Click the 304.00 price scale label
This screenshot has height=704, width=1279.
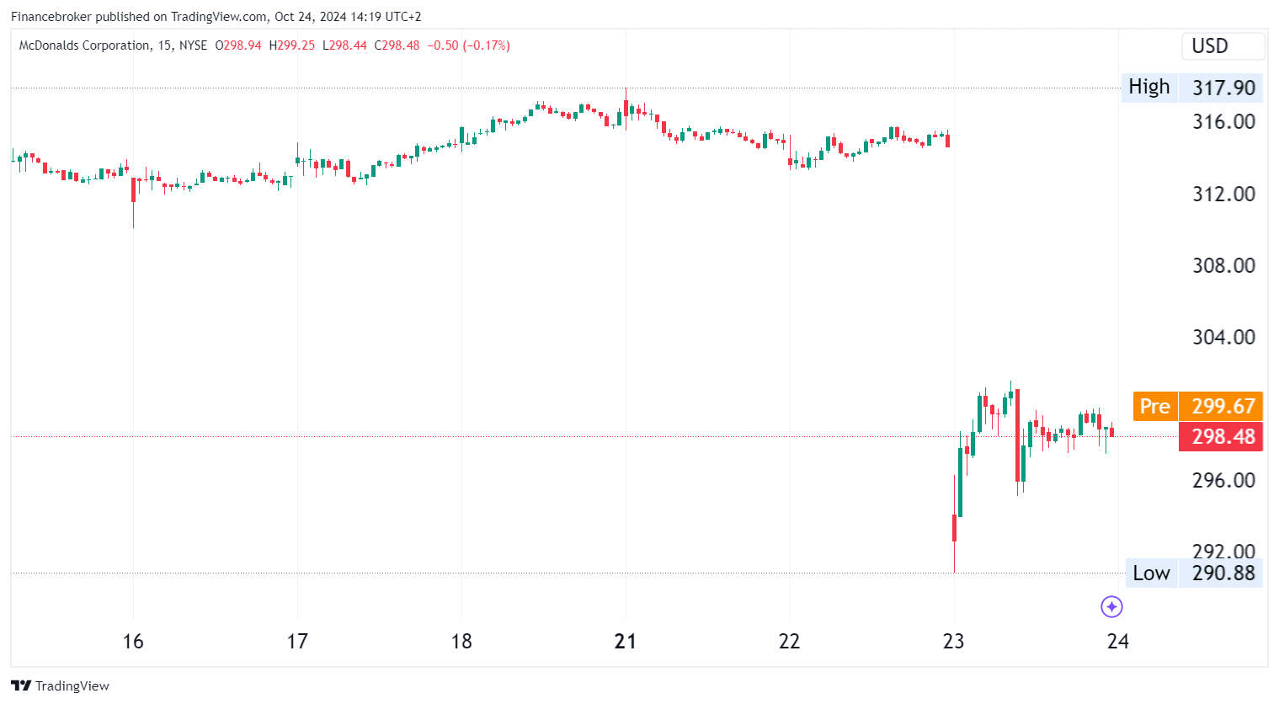1223,338
